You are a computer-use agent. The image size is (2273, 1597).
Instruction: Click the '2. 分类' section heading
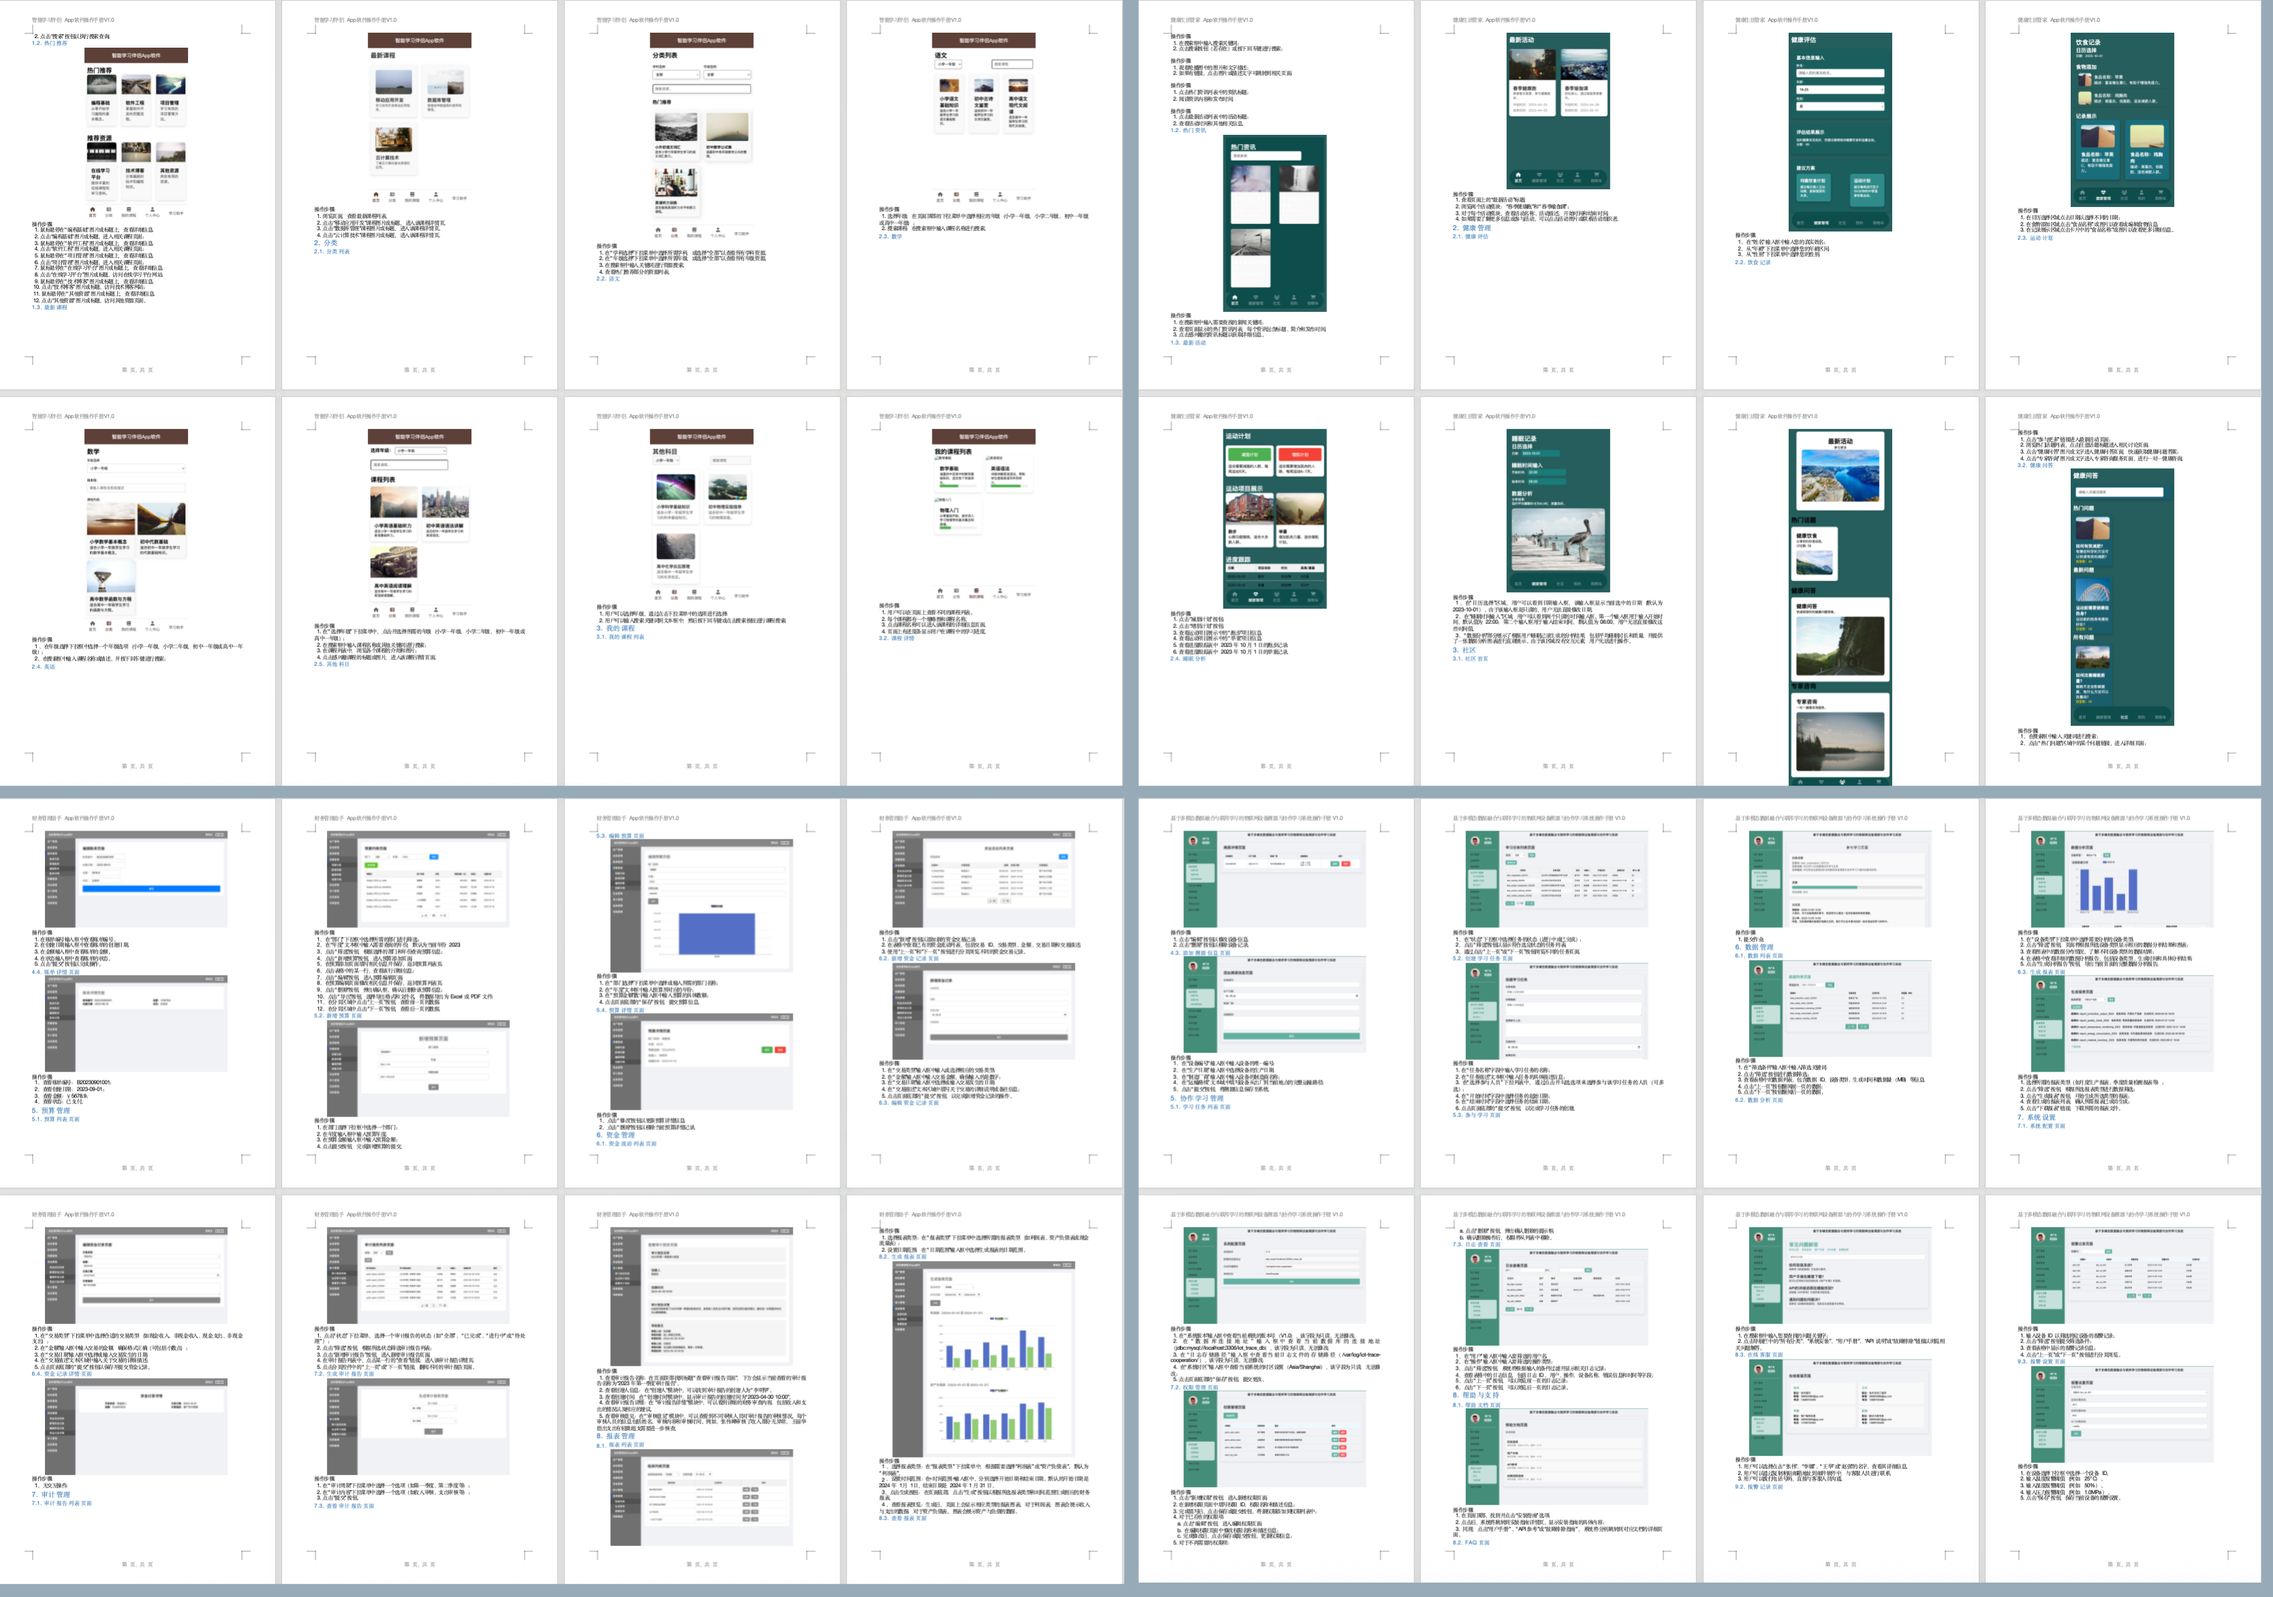coord(326,242)
